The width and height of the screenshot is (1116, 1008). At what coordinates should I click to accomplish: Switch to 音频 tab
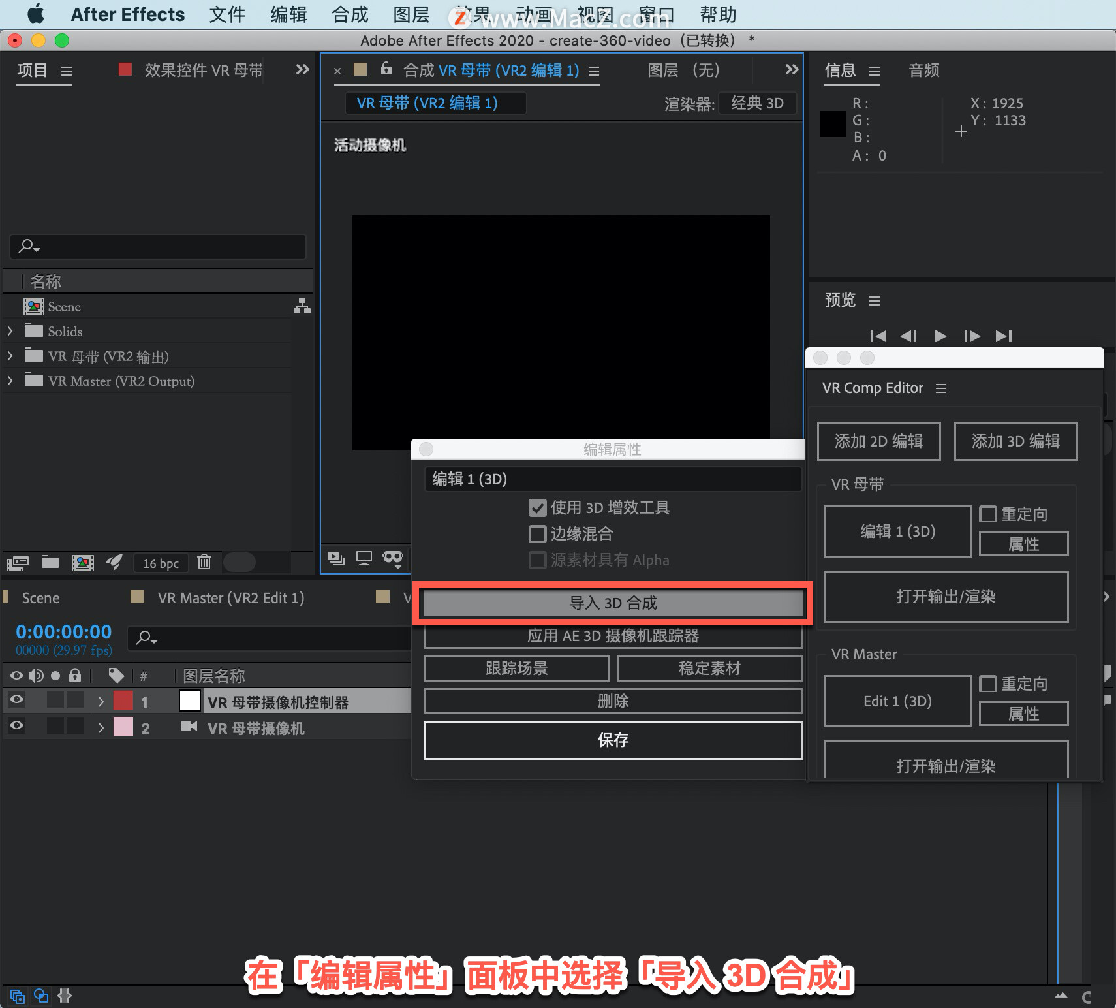coord(924,71)
